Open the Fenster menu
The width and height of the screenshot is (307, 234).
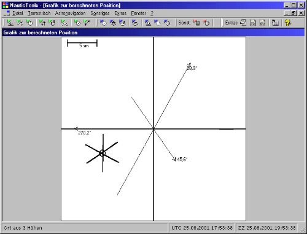[139, 13]
